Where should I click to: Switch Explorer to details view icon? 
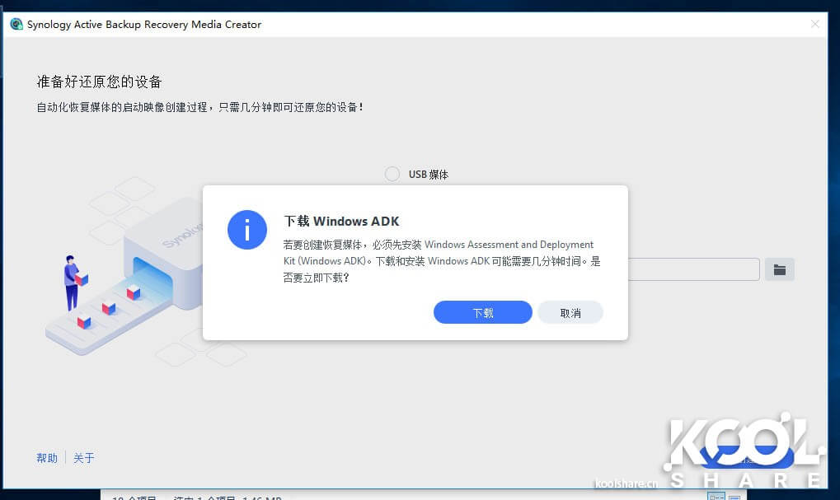716,497
